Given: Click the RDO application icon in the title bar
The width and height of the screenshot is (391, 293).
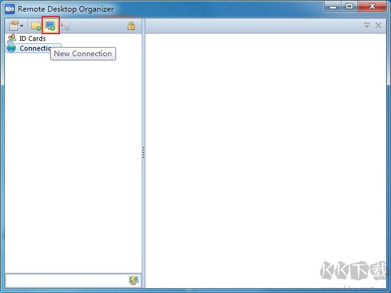Looking at the screenshot, I should pyautogui.click(x=10, y=9).
